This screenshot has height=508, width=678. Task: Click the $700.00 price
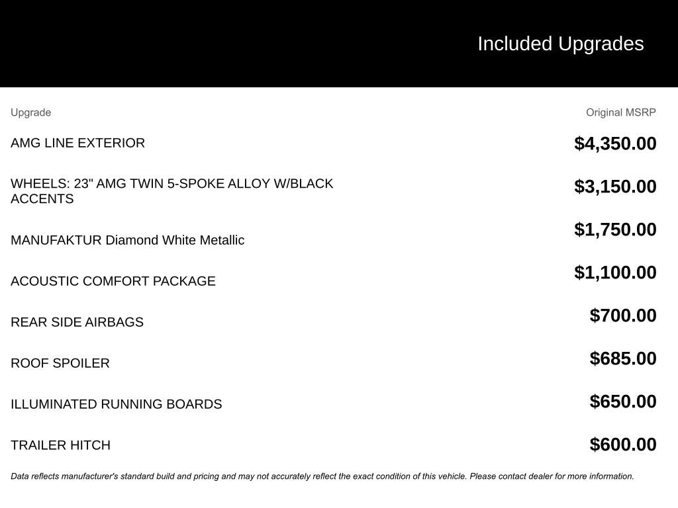(x=623, y=316)
